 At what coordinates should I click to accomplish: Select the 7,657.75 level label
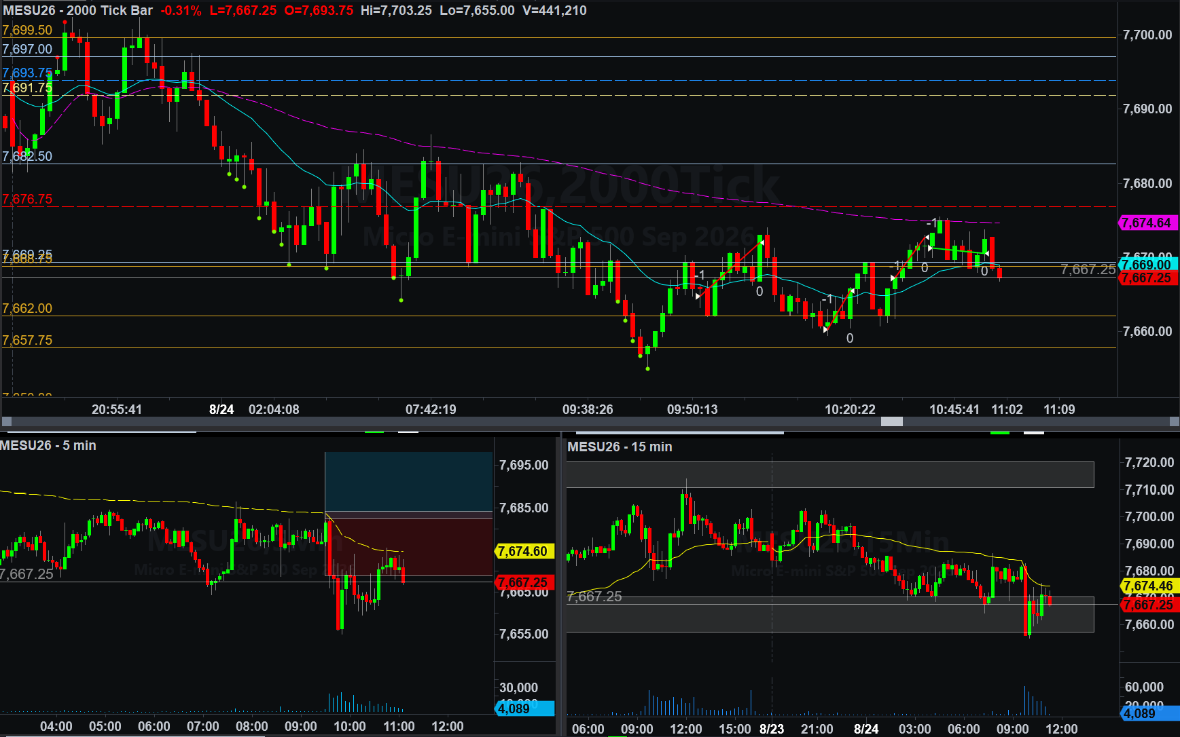(27, 340)
